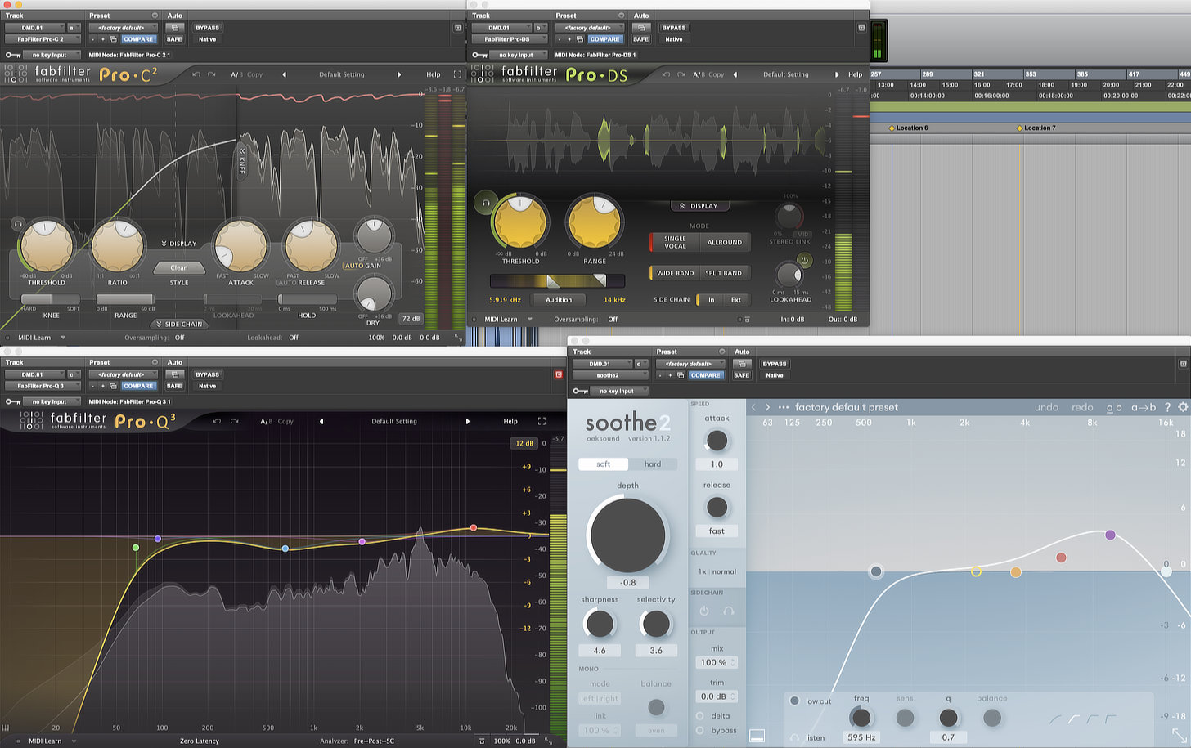Toggle the soothe2 bypass radio option
The image size is (1191, 748).
[700, 730]
